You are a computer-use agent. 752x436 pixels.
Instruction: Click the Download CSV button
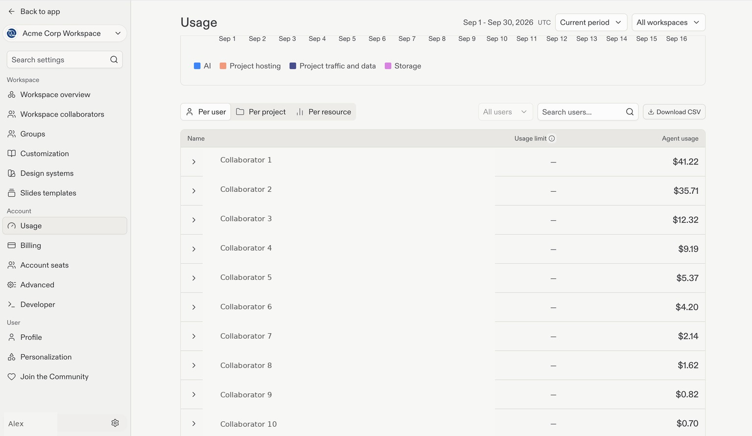pyautogui.click(x=674, y=112)
